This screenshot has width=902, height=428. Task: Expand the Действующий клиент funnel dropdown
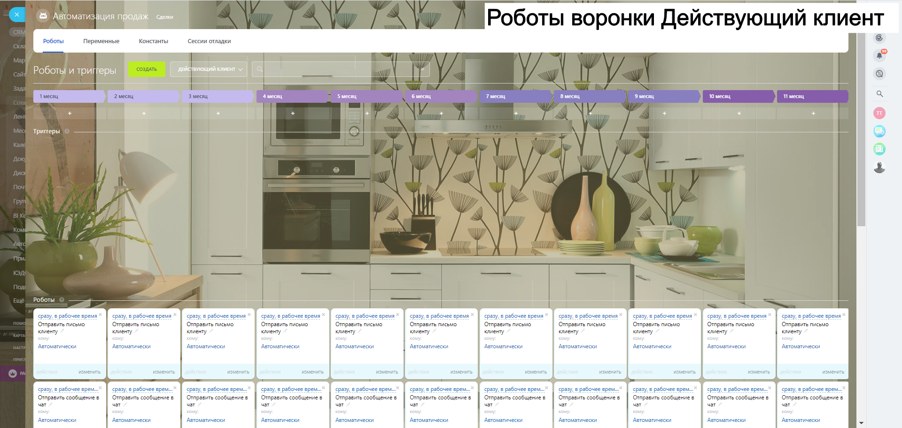[x=210, y=69]
